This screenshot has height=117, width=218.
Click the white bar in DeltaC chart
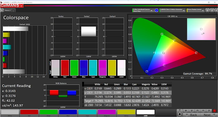(89, 31)
